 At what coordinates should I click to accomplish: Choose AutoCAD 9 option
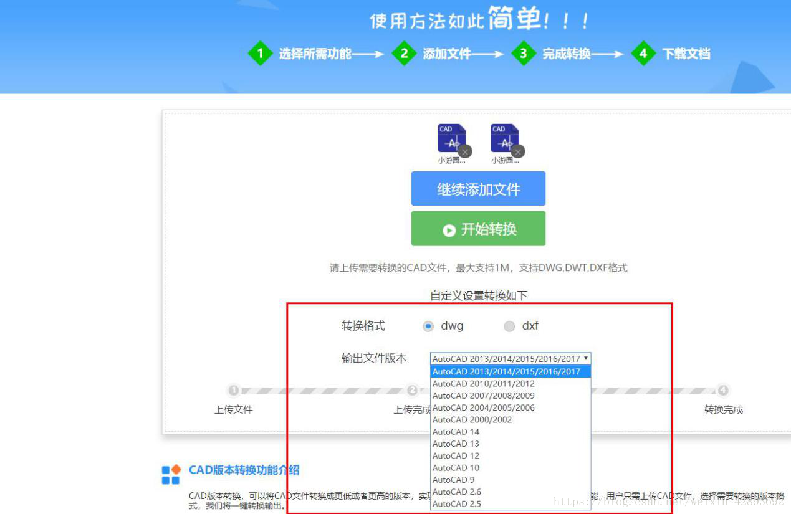[511, 480]
